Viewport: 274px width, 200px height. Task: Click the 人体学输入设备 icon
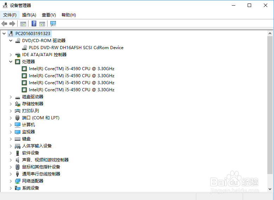point(18,146)
